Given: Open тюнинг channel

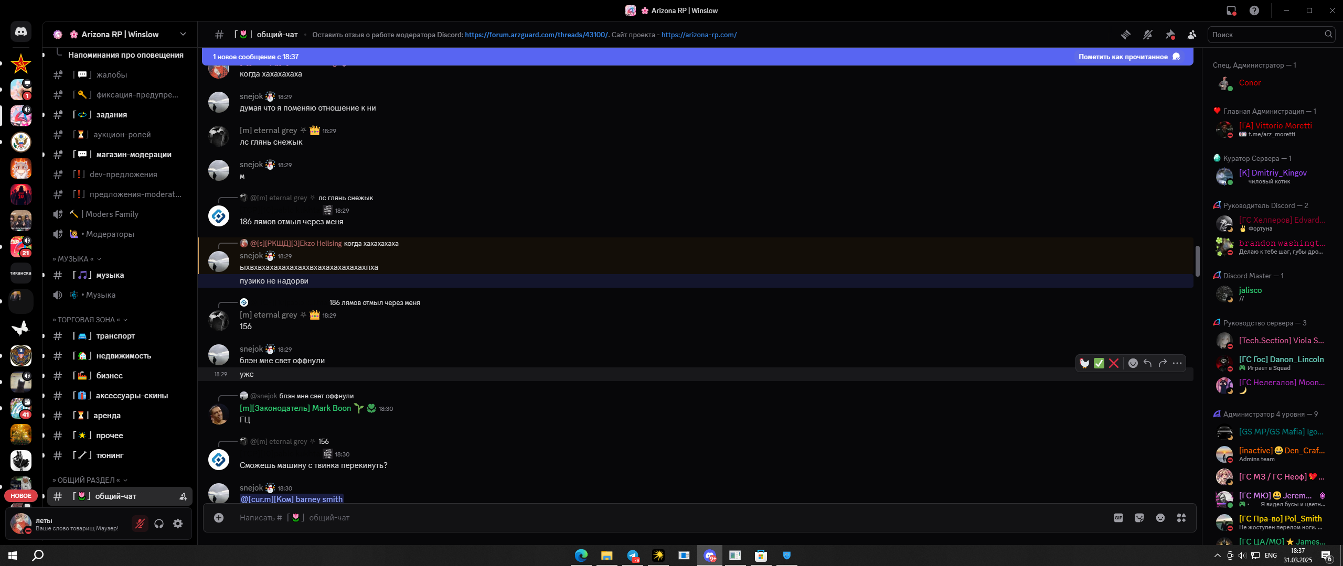Looking at the screenshot, I should coord(120,455).
